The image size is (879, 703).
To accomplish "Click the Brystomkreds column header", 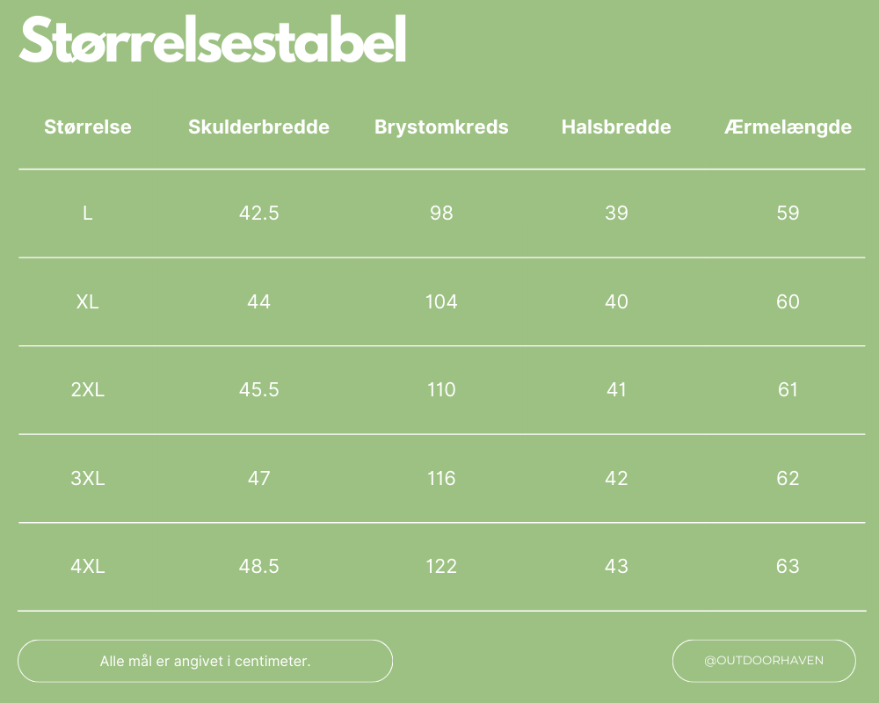I will click(x=441, y=127).
